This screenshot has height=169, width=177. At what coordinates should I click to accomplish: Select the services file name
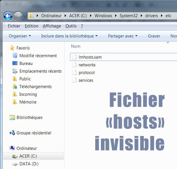pyautogui.click(x=86, y=80)
